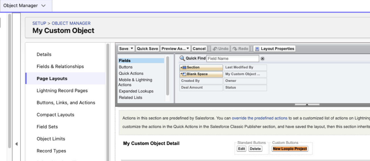The image size is (370, 161).
Task: Select Related Lists palette category
Action: tap(130, 98)
